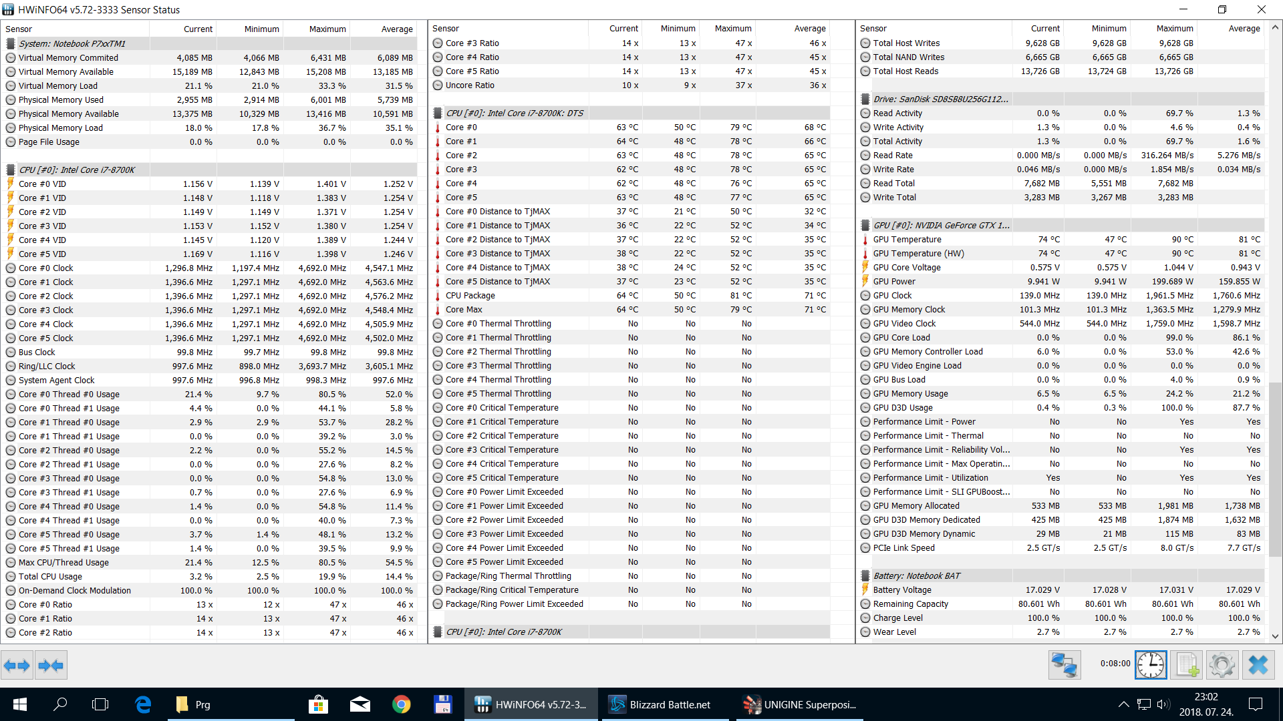1283x721 pixels.
Task: Select On-Demand Clock Modulation row
Action: pos(209,590)
